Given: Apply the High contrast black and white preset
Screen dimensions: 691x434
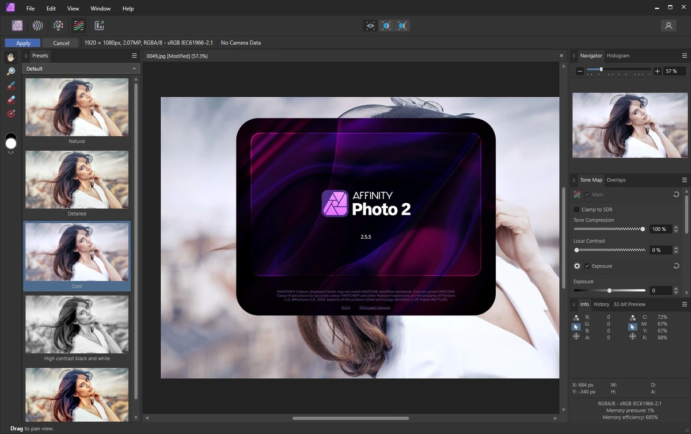Looking at the screenshot, I should pos(77,325).
